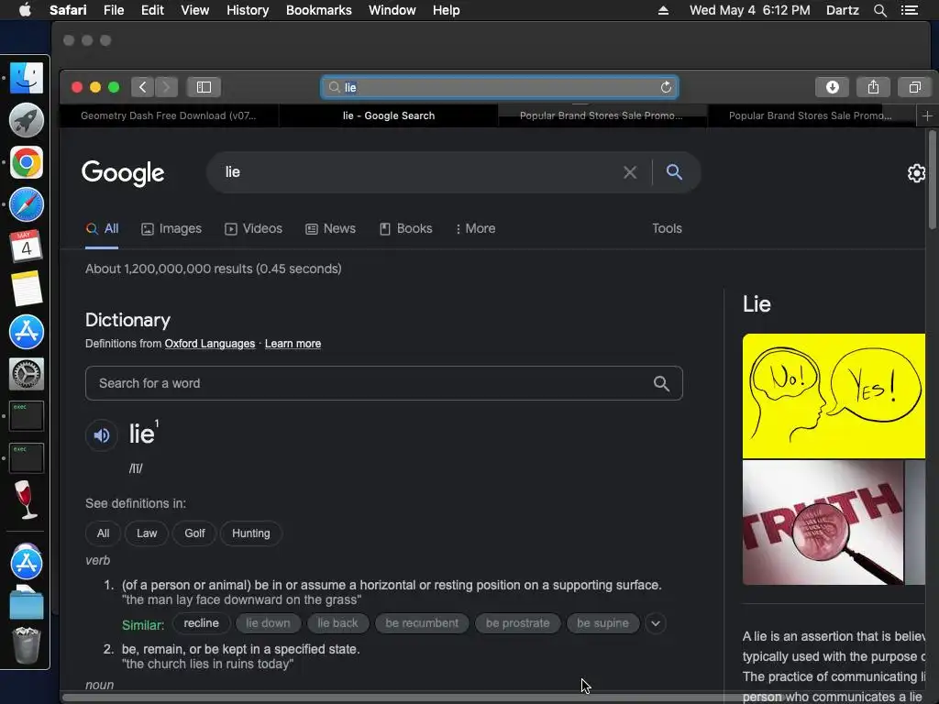939x704 pixels.
Task: Click the page vertical scrollbar
Action: pyautogui.click(x=932, y=180)
